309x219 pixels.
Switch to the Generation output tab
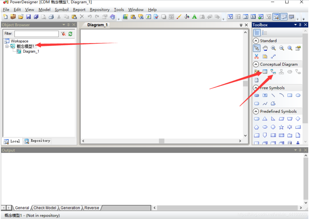coord(70,208)
